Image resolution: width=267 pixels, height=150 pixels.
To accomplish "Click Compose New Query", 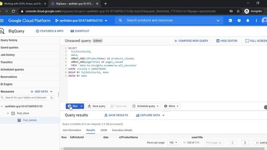I will click(191, 41).
